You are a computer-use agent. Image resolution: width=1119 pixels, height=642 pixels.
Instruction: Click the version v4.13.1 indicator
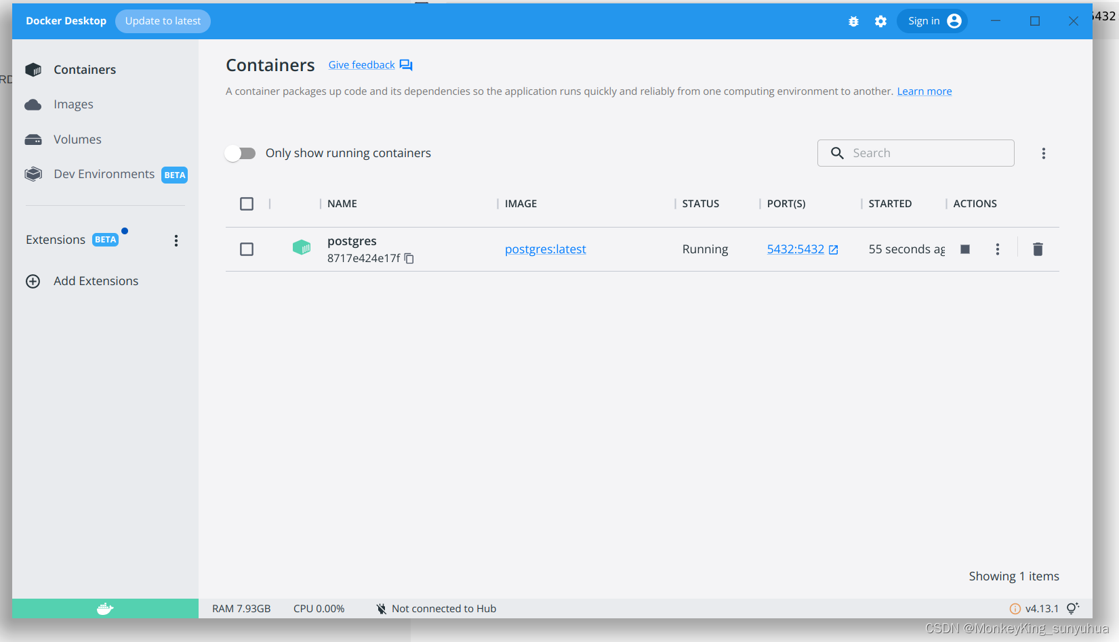[1042, 609]
